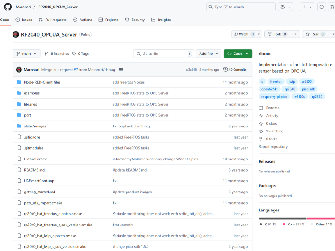Select the open62541 topic tag
Image resolution: width=335 pixels, height=251 pixels.
[269, 89]
